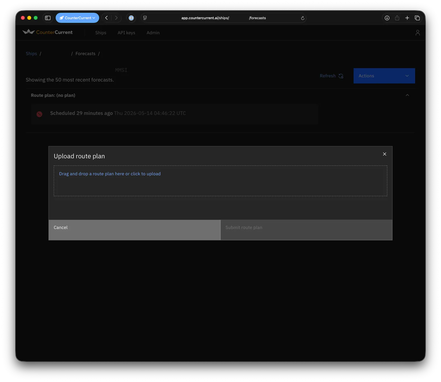Click the drag and drop upload area

220,181
